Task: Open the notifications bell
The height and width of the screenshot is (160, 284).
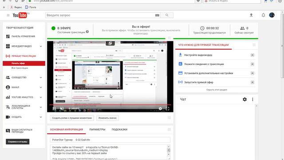Action: pos(263,15)
